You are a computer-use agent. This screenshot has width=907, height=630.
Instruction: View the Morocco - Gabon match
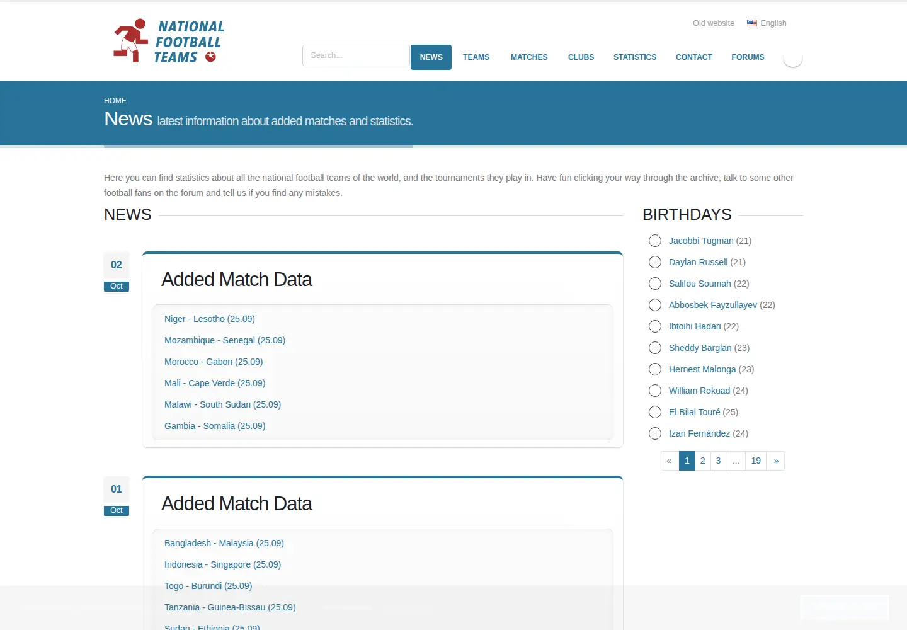[214, 362]
